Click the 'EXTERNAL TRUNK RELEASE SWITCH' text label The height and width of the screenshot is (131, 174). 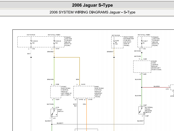(149, 110)
